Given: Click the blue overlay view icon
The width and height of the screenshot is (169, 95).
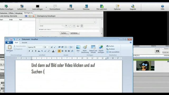Looking at the screenshot, I should pyautogui.click(x=26, y=16).
